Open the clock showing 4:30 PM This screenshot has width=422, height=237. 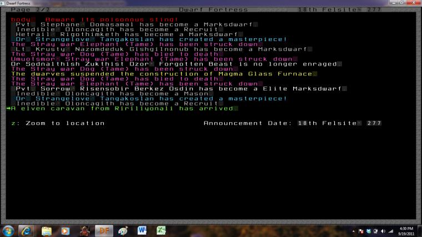406,231
